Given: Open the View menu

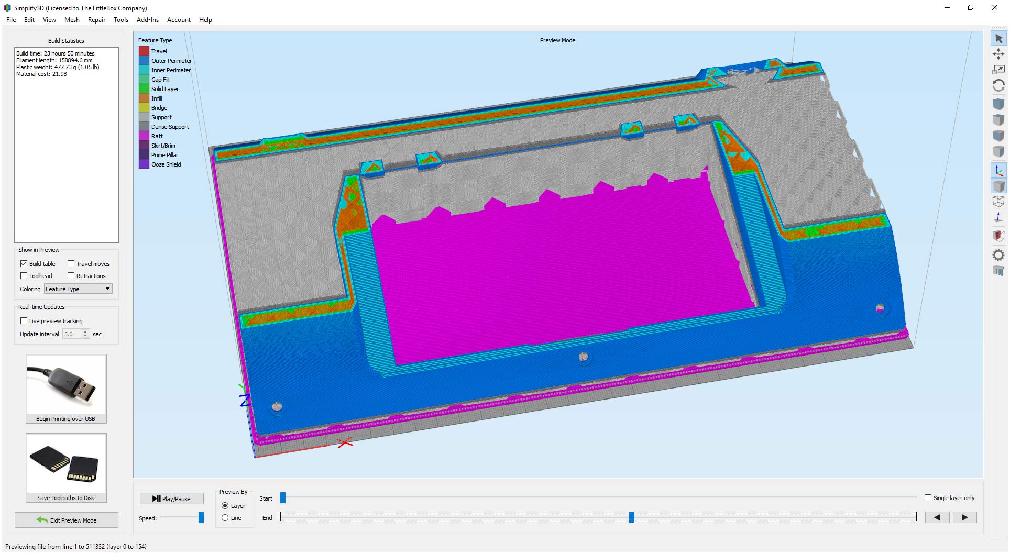Looking at the screenshot, I should point(49,20).
